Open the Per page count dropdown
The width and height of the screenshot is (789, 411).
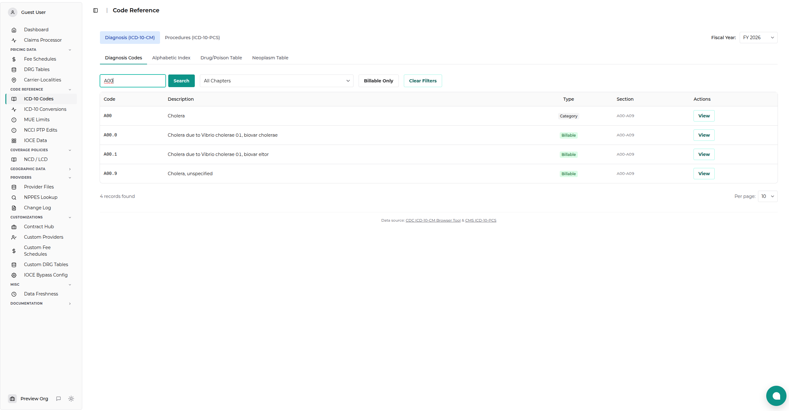(x=767, y=196)
